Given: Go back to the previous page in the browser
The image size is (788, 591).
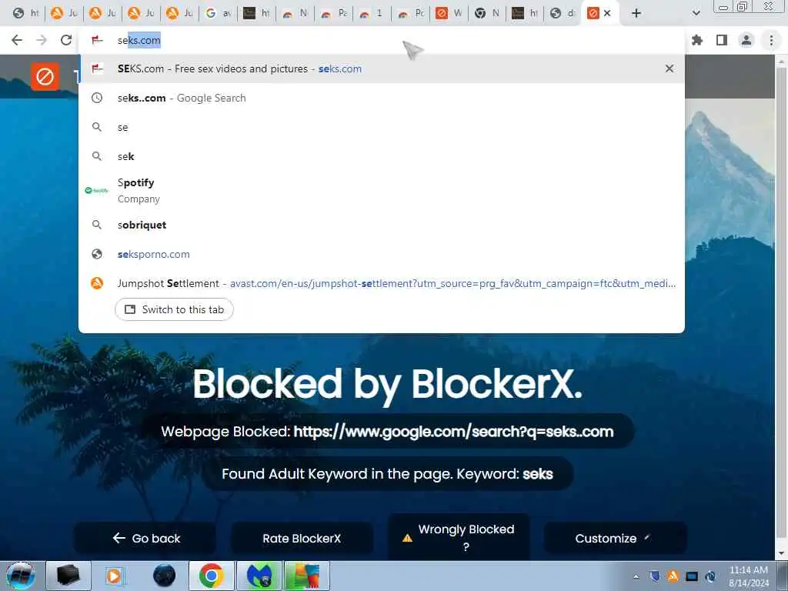Looking at the screenshot, I should pyautogui.click(x=17, y=40).
